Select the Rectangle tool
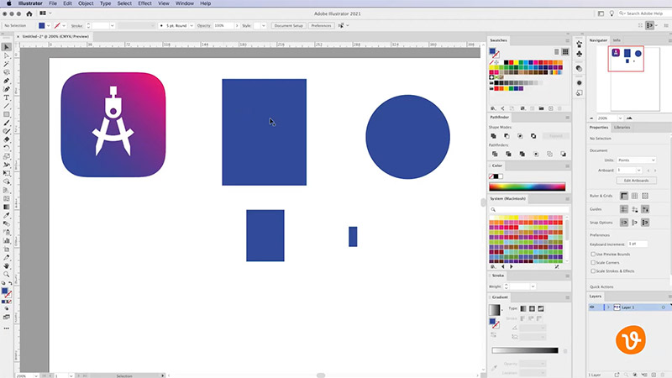This screenshot has height=378, width=672. 7,114
